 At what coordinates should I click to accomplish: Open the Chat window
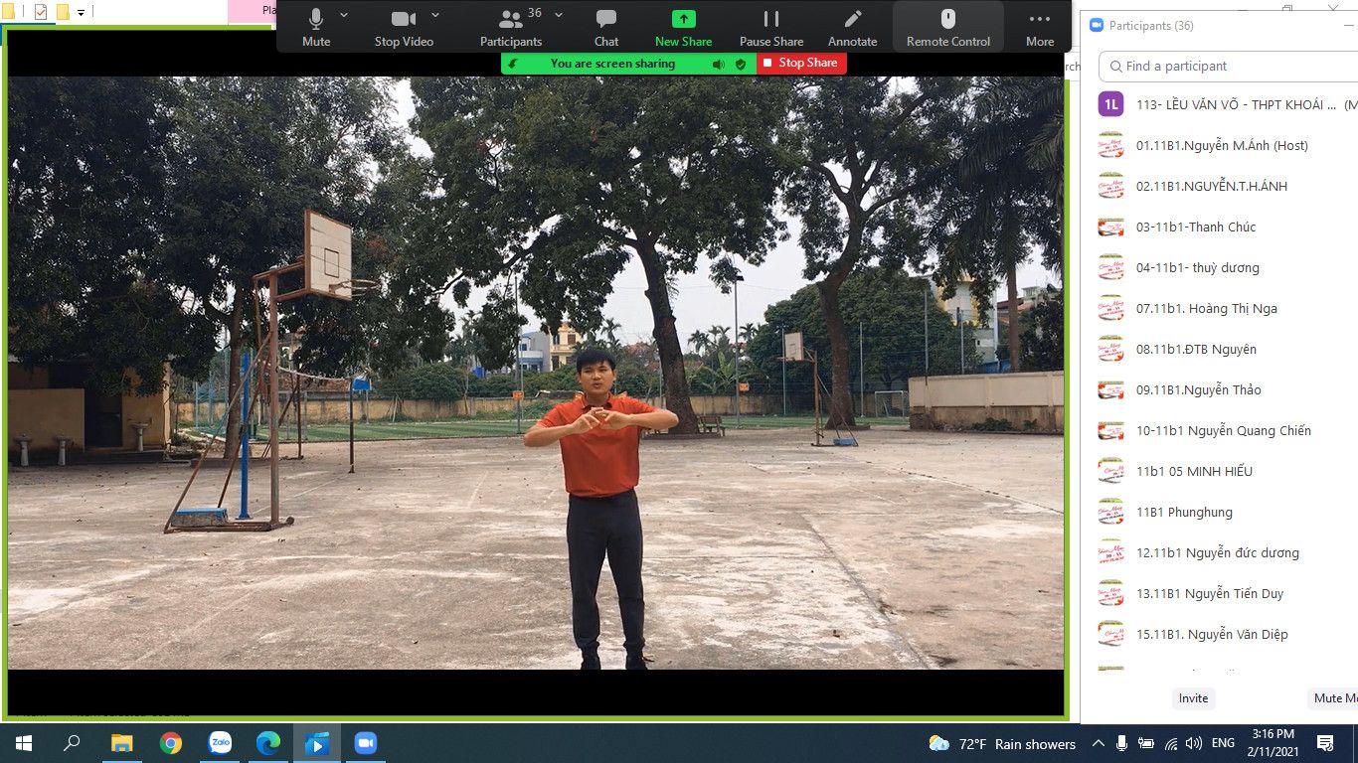pos(606,27)
